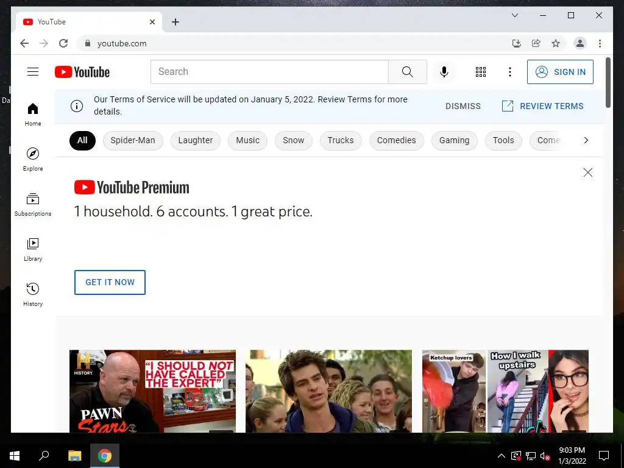624x468 pixels.
Task: Open the network tray icon
Action: point(531,456)
